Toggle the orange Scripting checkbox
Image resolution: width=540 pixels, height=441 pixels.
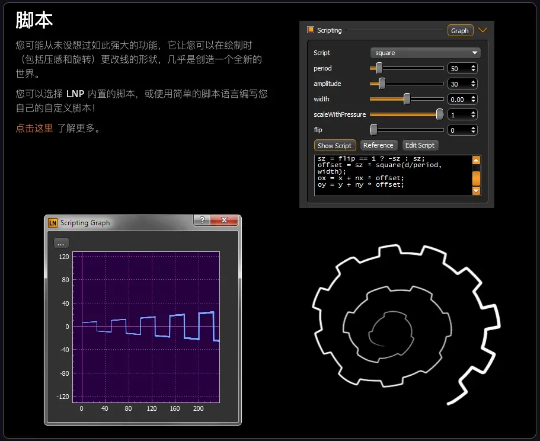[311, 30]
